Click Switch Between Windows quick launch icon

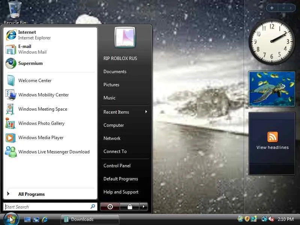(x=36, y=219)
